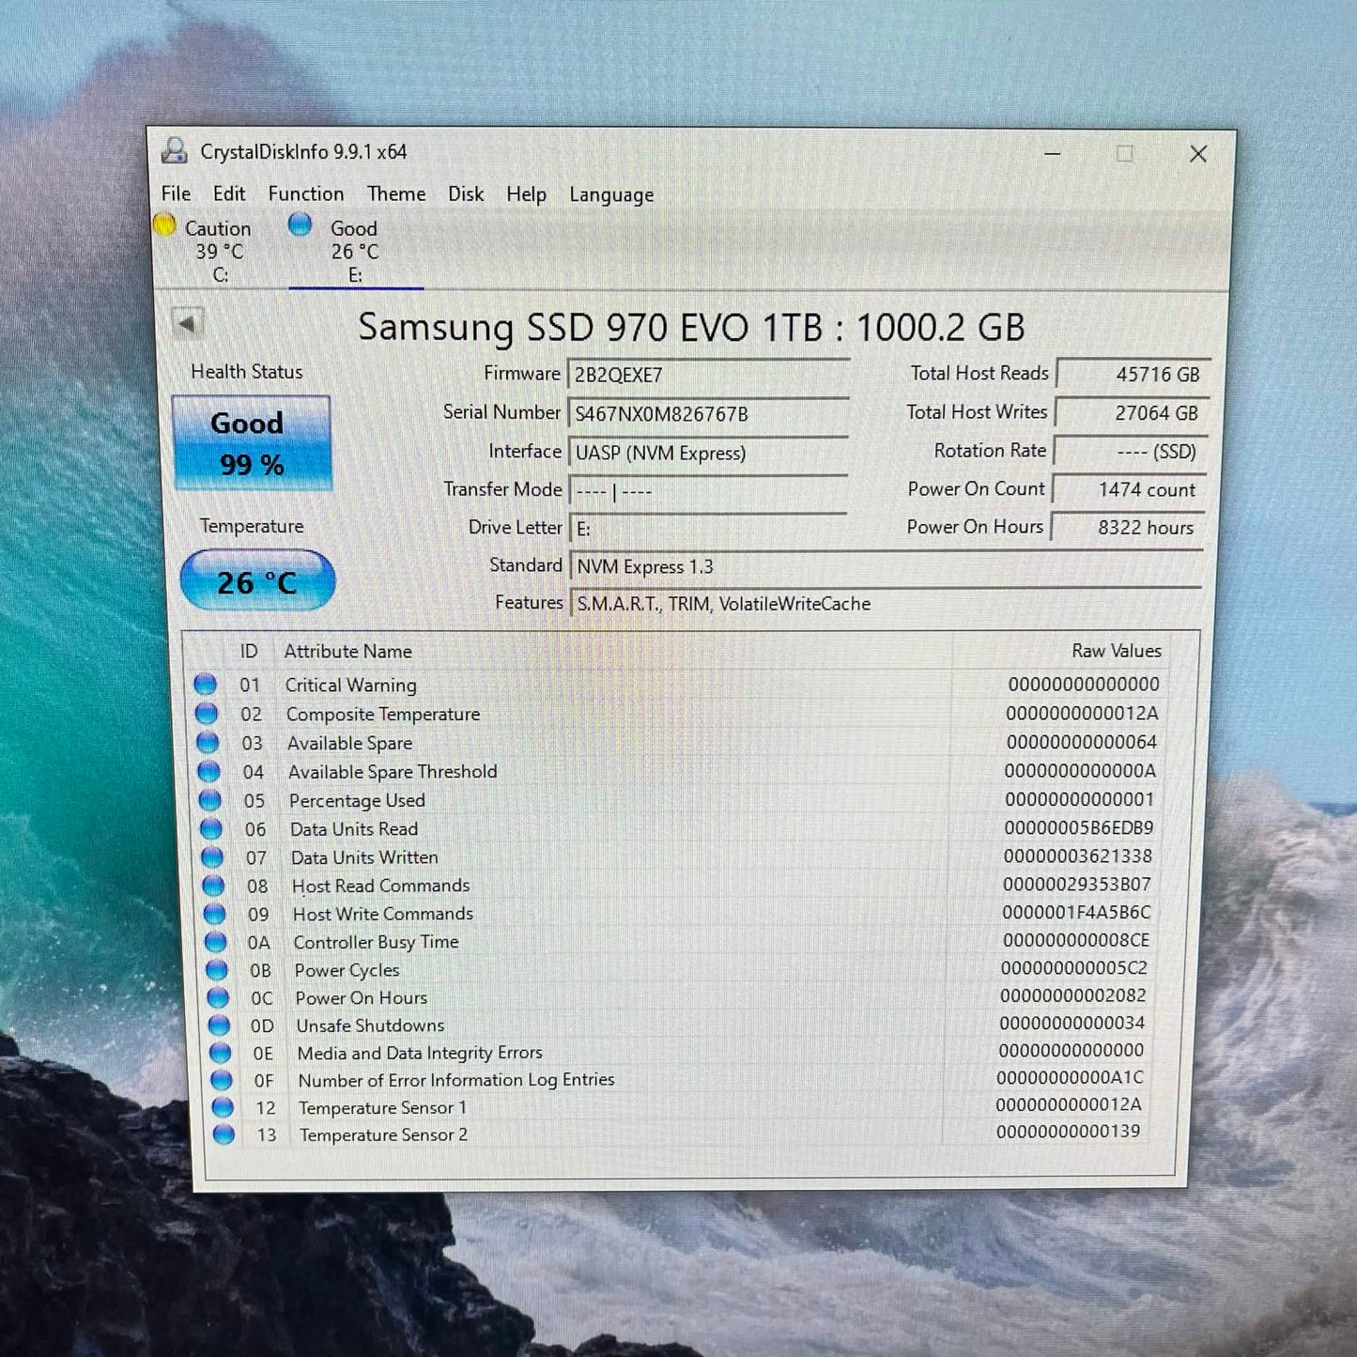Click status orb for Host Write Commands

(214, 914)
